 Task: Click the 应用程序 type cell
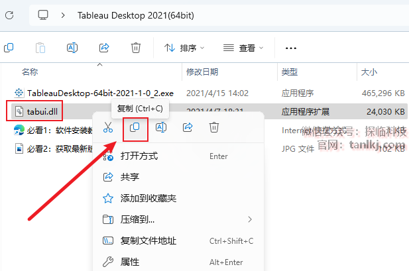(x=298, y=93)
